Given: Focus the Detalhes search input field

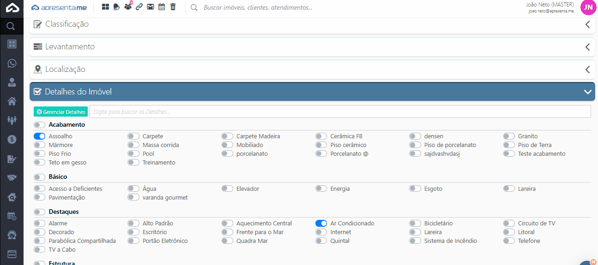Looking at the screenshot, I should [x=340, y=112].
